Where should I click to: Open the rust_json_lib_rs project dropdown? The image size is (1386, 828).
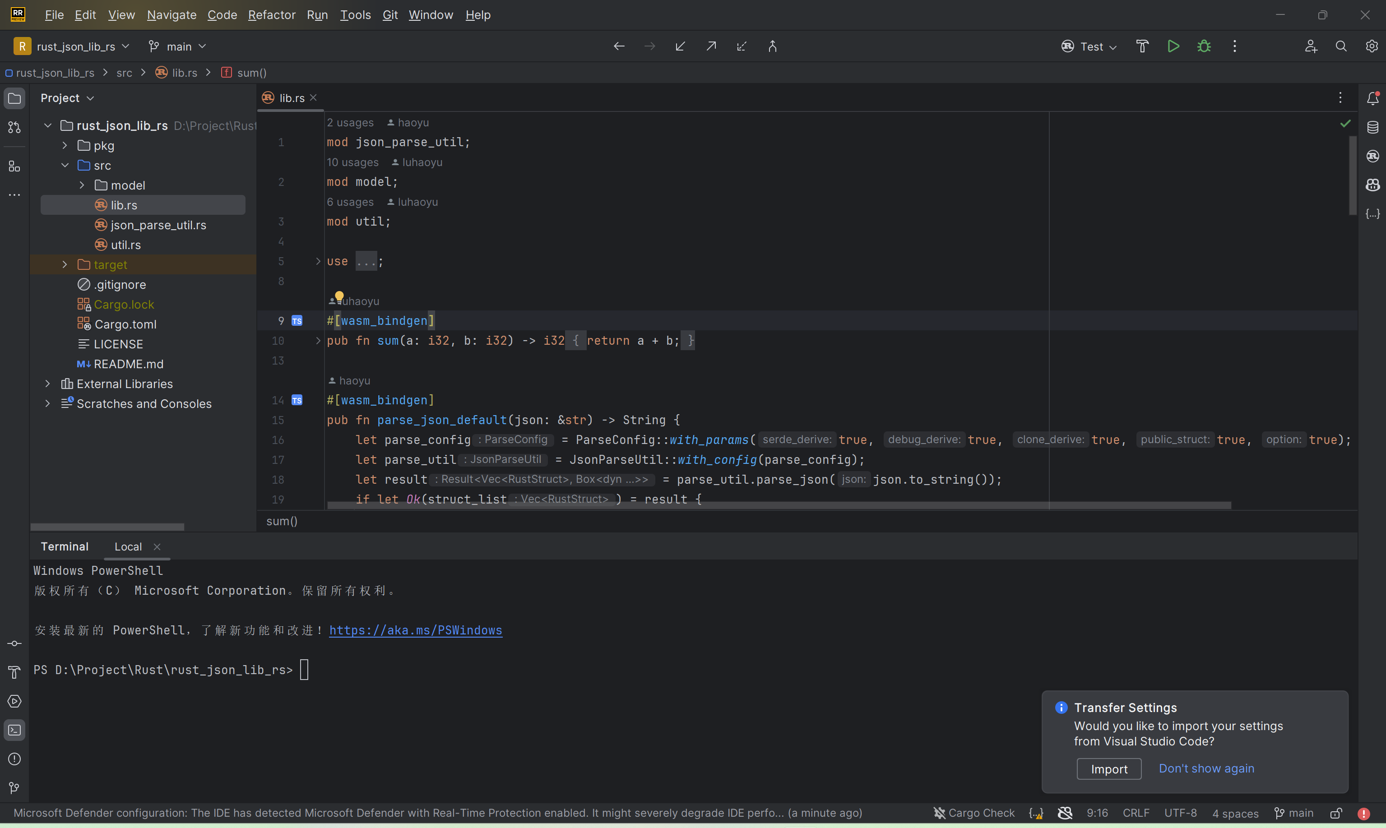click(72, 46)
